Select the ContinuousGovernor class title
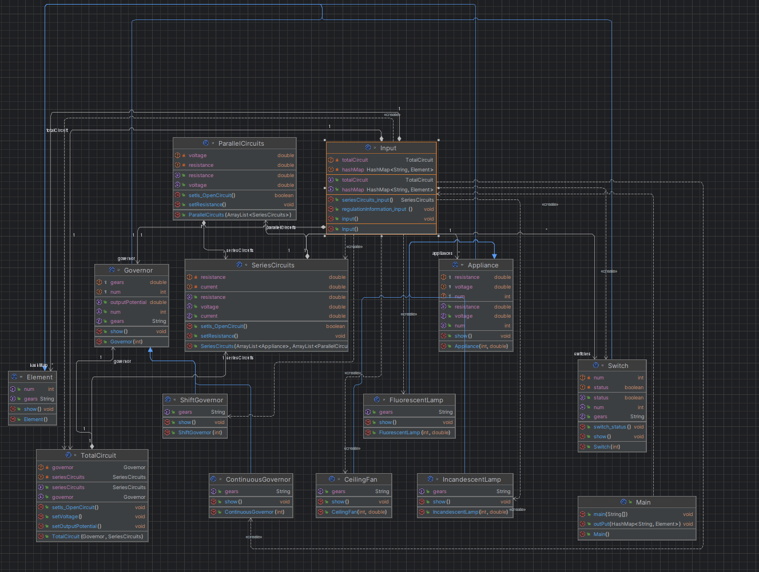The height and width of the screenshot is (572, 759). [x=258, y=479]
